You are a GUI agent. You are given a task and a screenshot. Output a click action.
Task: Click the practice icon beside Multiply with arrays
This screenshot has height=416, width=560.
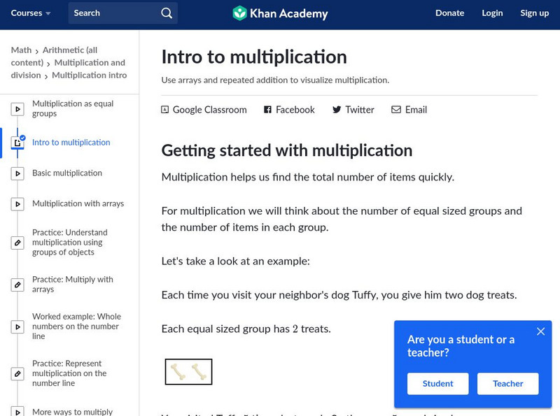click(x=17, y=285)
